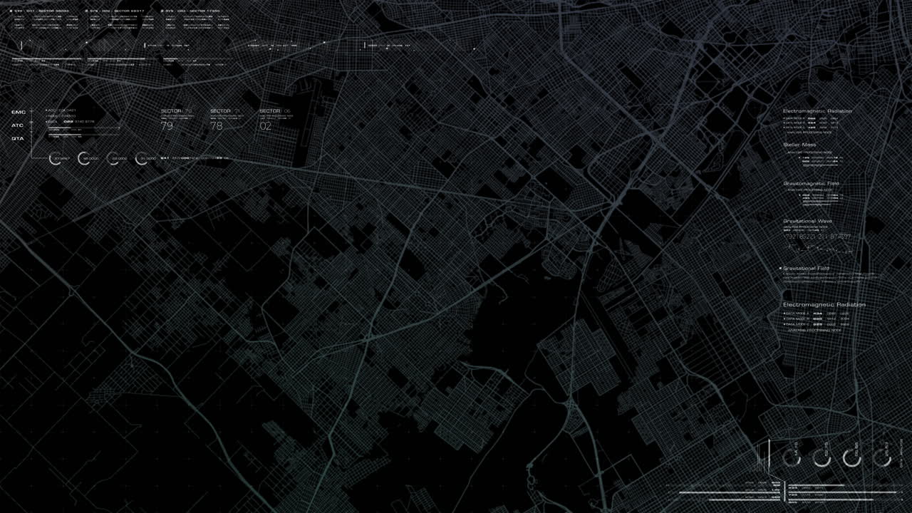Screen dimensions: 912x513
Task: Select the QTA label on left axis
Action: pos(18,138)
